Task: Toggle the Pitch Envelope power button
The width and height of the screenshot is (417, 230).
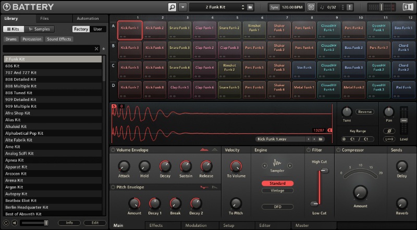Action: pos(113,187)
